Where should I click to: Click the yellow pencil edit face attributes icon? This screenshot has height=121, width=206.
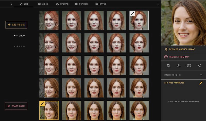click(x=201, y=83)
